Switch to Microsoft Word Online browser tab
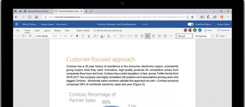Screen dimensions: 245x107 tap(38, 11)
